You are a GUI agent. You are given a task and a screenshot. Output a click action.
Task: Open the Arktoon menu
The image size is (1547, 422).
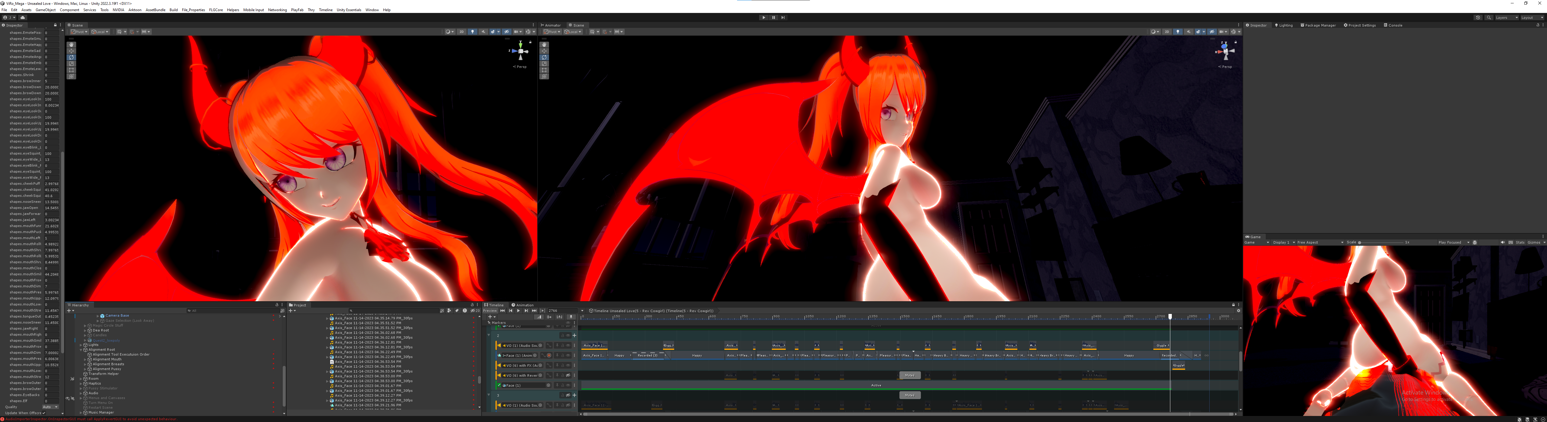click(x=135, y=10)
